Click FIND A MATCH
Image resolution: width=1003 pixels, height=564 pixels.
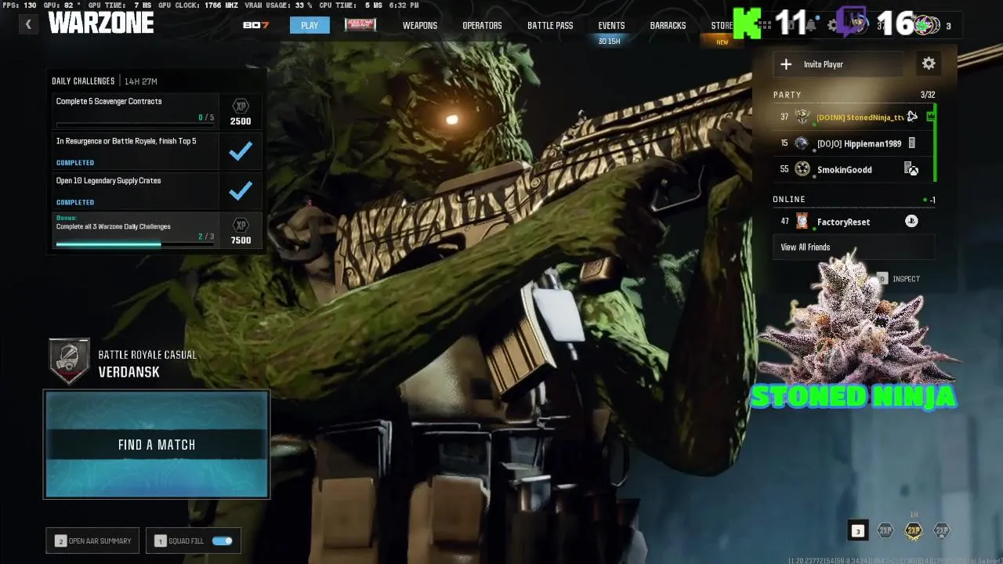point(157,444)
